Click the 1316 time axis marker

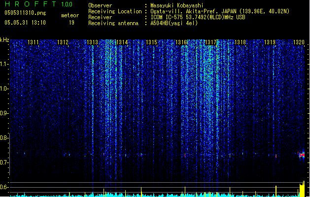(x=181, y=42)
